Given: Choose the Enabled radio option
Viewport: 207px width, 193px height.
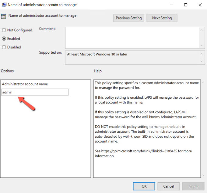Looking at the screenshot, I should pos(4,39).
